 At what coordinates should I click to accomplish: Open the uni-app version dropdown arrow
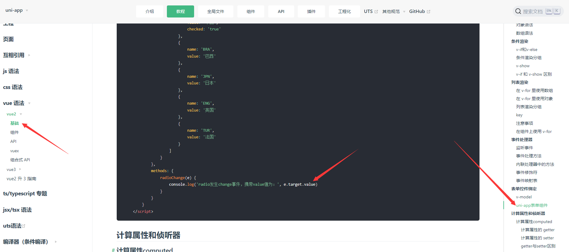point(27,11)
